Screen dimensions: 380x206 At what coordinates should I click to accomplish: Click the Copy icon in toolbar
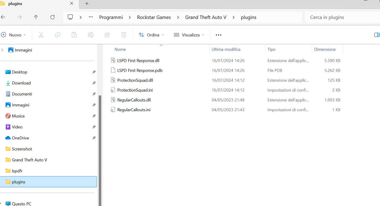(x=58, y=35)
